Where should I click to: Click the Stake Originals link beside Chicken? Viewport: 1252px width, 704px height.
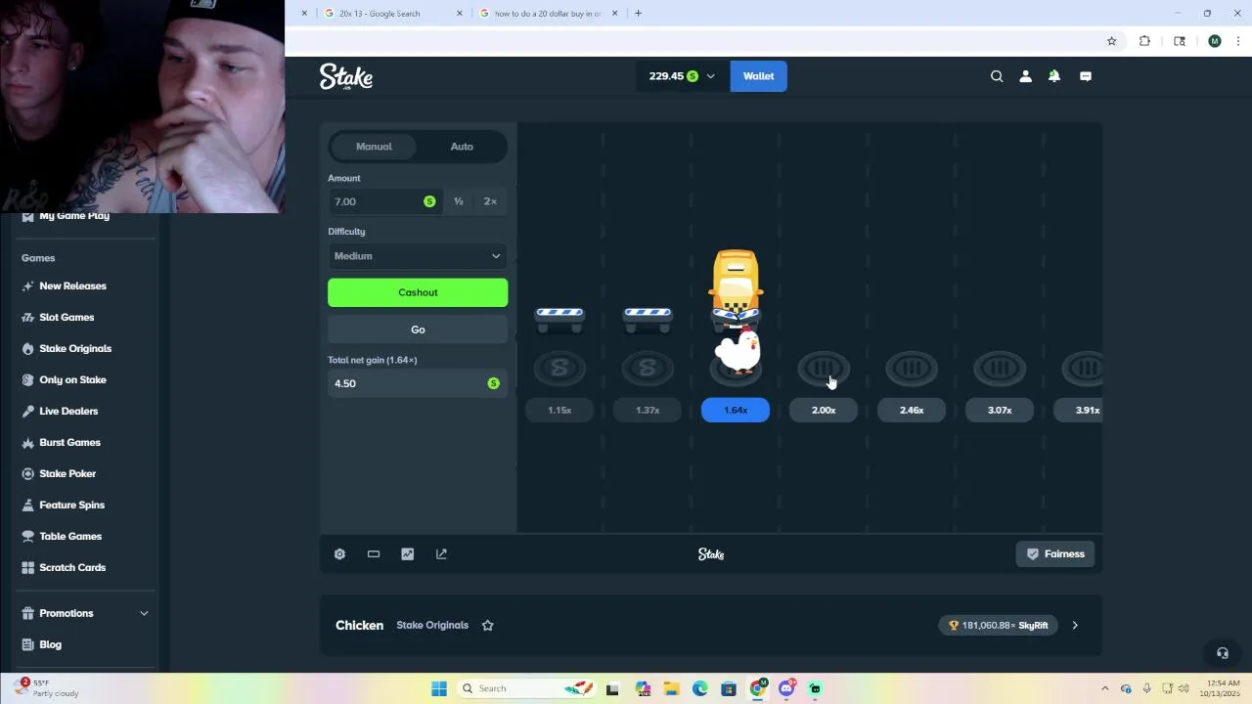click(432, 626)
